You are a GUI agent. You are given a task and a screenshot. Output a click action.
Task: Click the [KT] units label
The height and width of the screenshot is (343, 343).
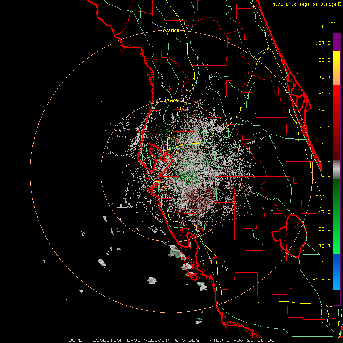325,26
